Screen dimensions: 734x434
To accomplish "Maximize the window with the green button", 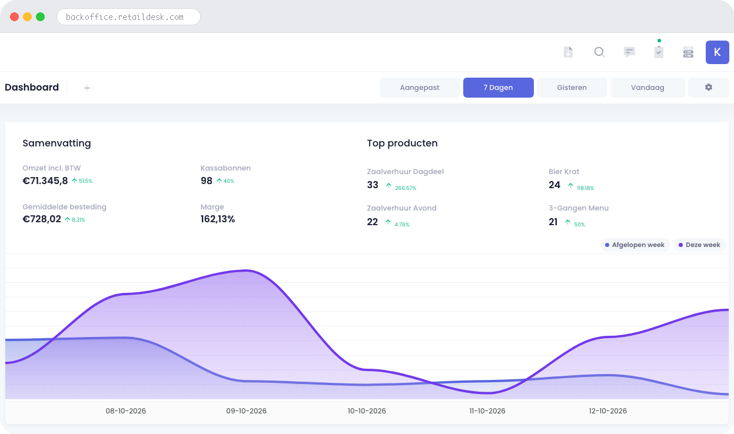I will [40, 17].
